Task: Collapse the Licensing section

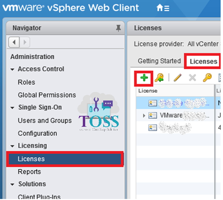Action: [12, 146]
